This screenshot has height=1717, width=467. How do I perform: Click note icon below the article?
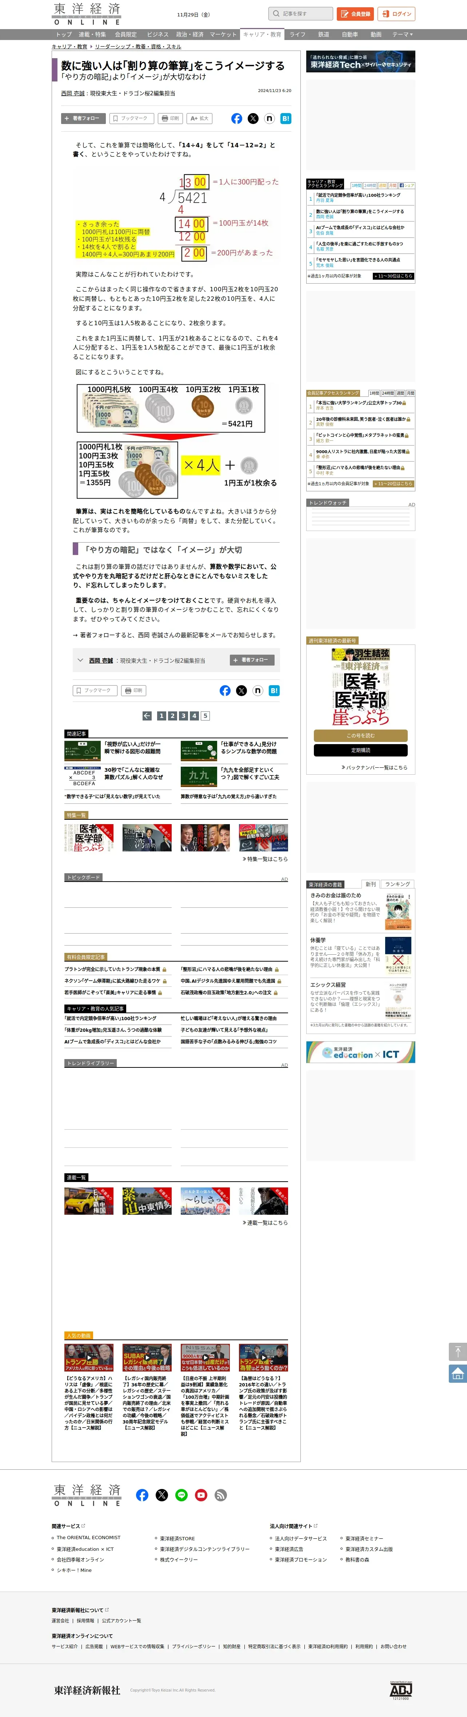258,691
